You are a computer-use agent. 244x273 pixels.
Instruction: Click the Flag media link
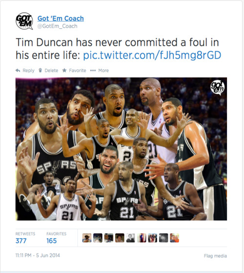[215, 256]
